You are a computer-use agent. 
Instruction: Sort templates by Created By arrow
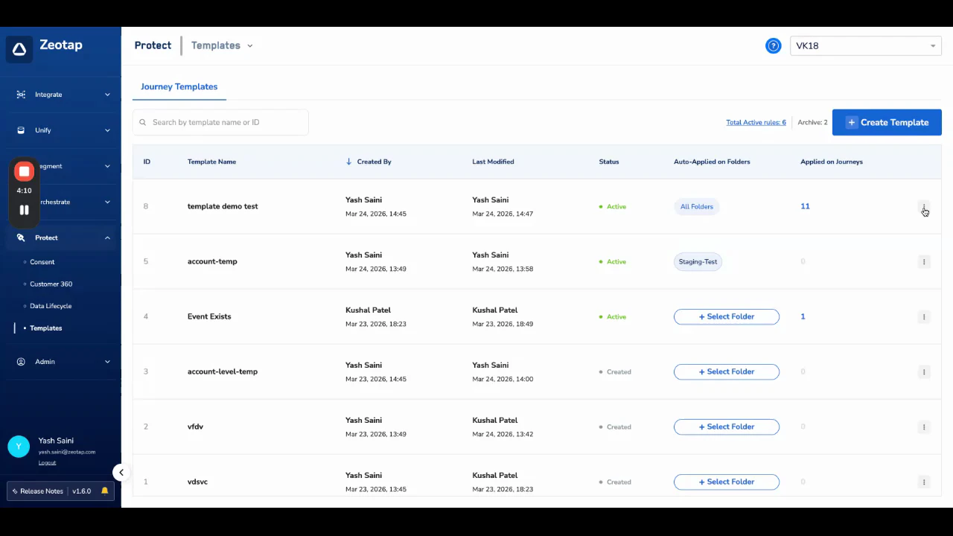(348, 161)
